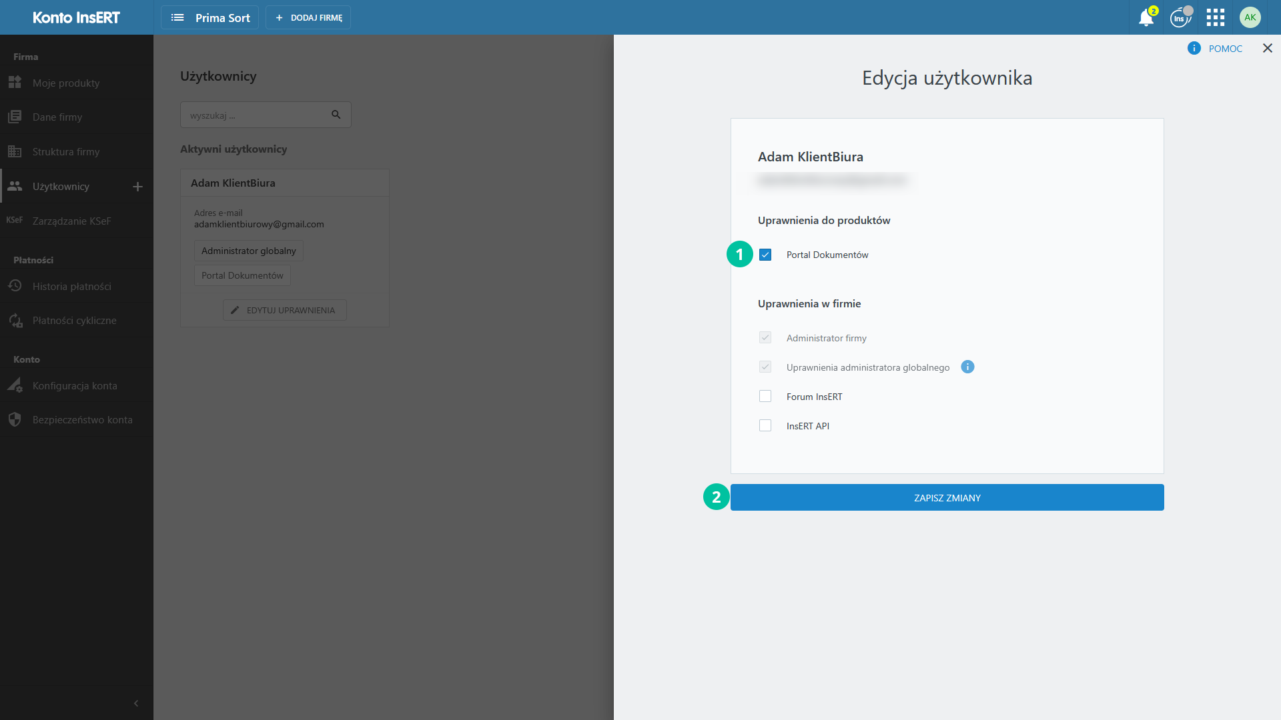The width and height of the screenshot is (1281, 720).
Task: Close the Edycja użytkownika panel
Action: pyautogui.click(x=1268, y=48)
